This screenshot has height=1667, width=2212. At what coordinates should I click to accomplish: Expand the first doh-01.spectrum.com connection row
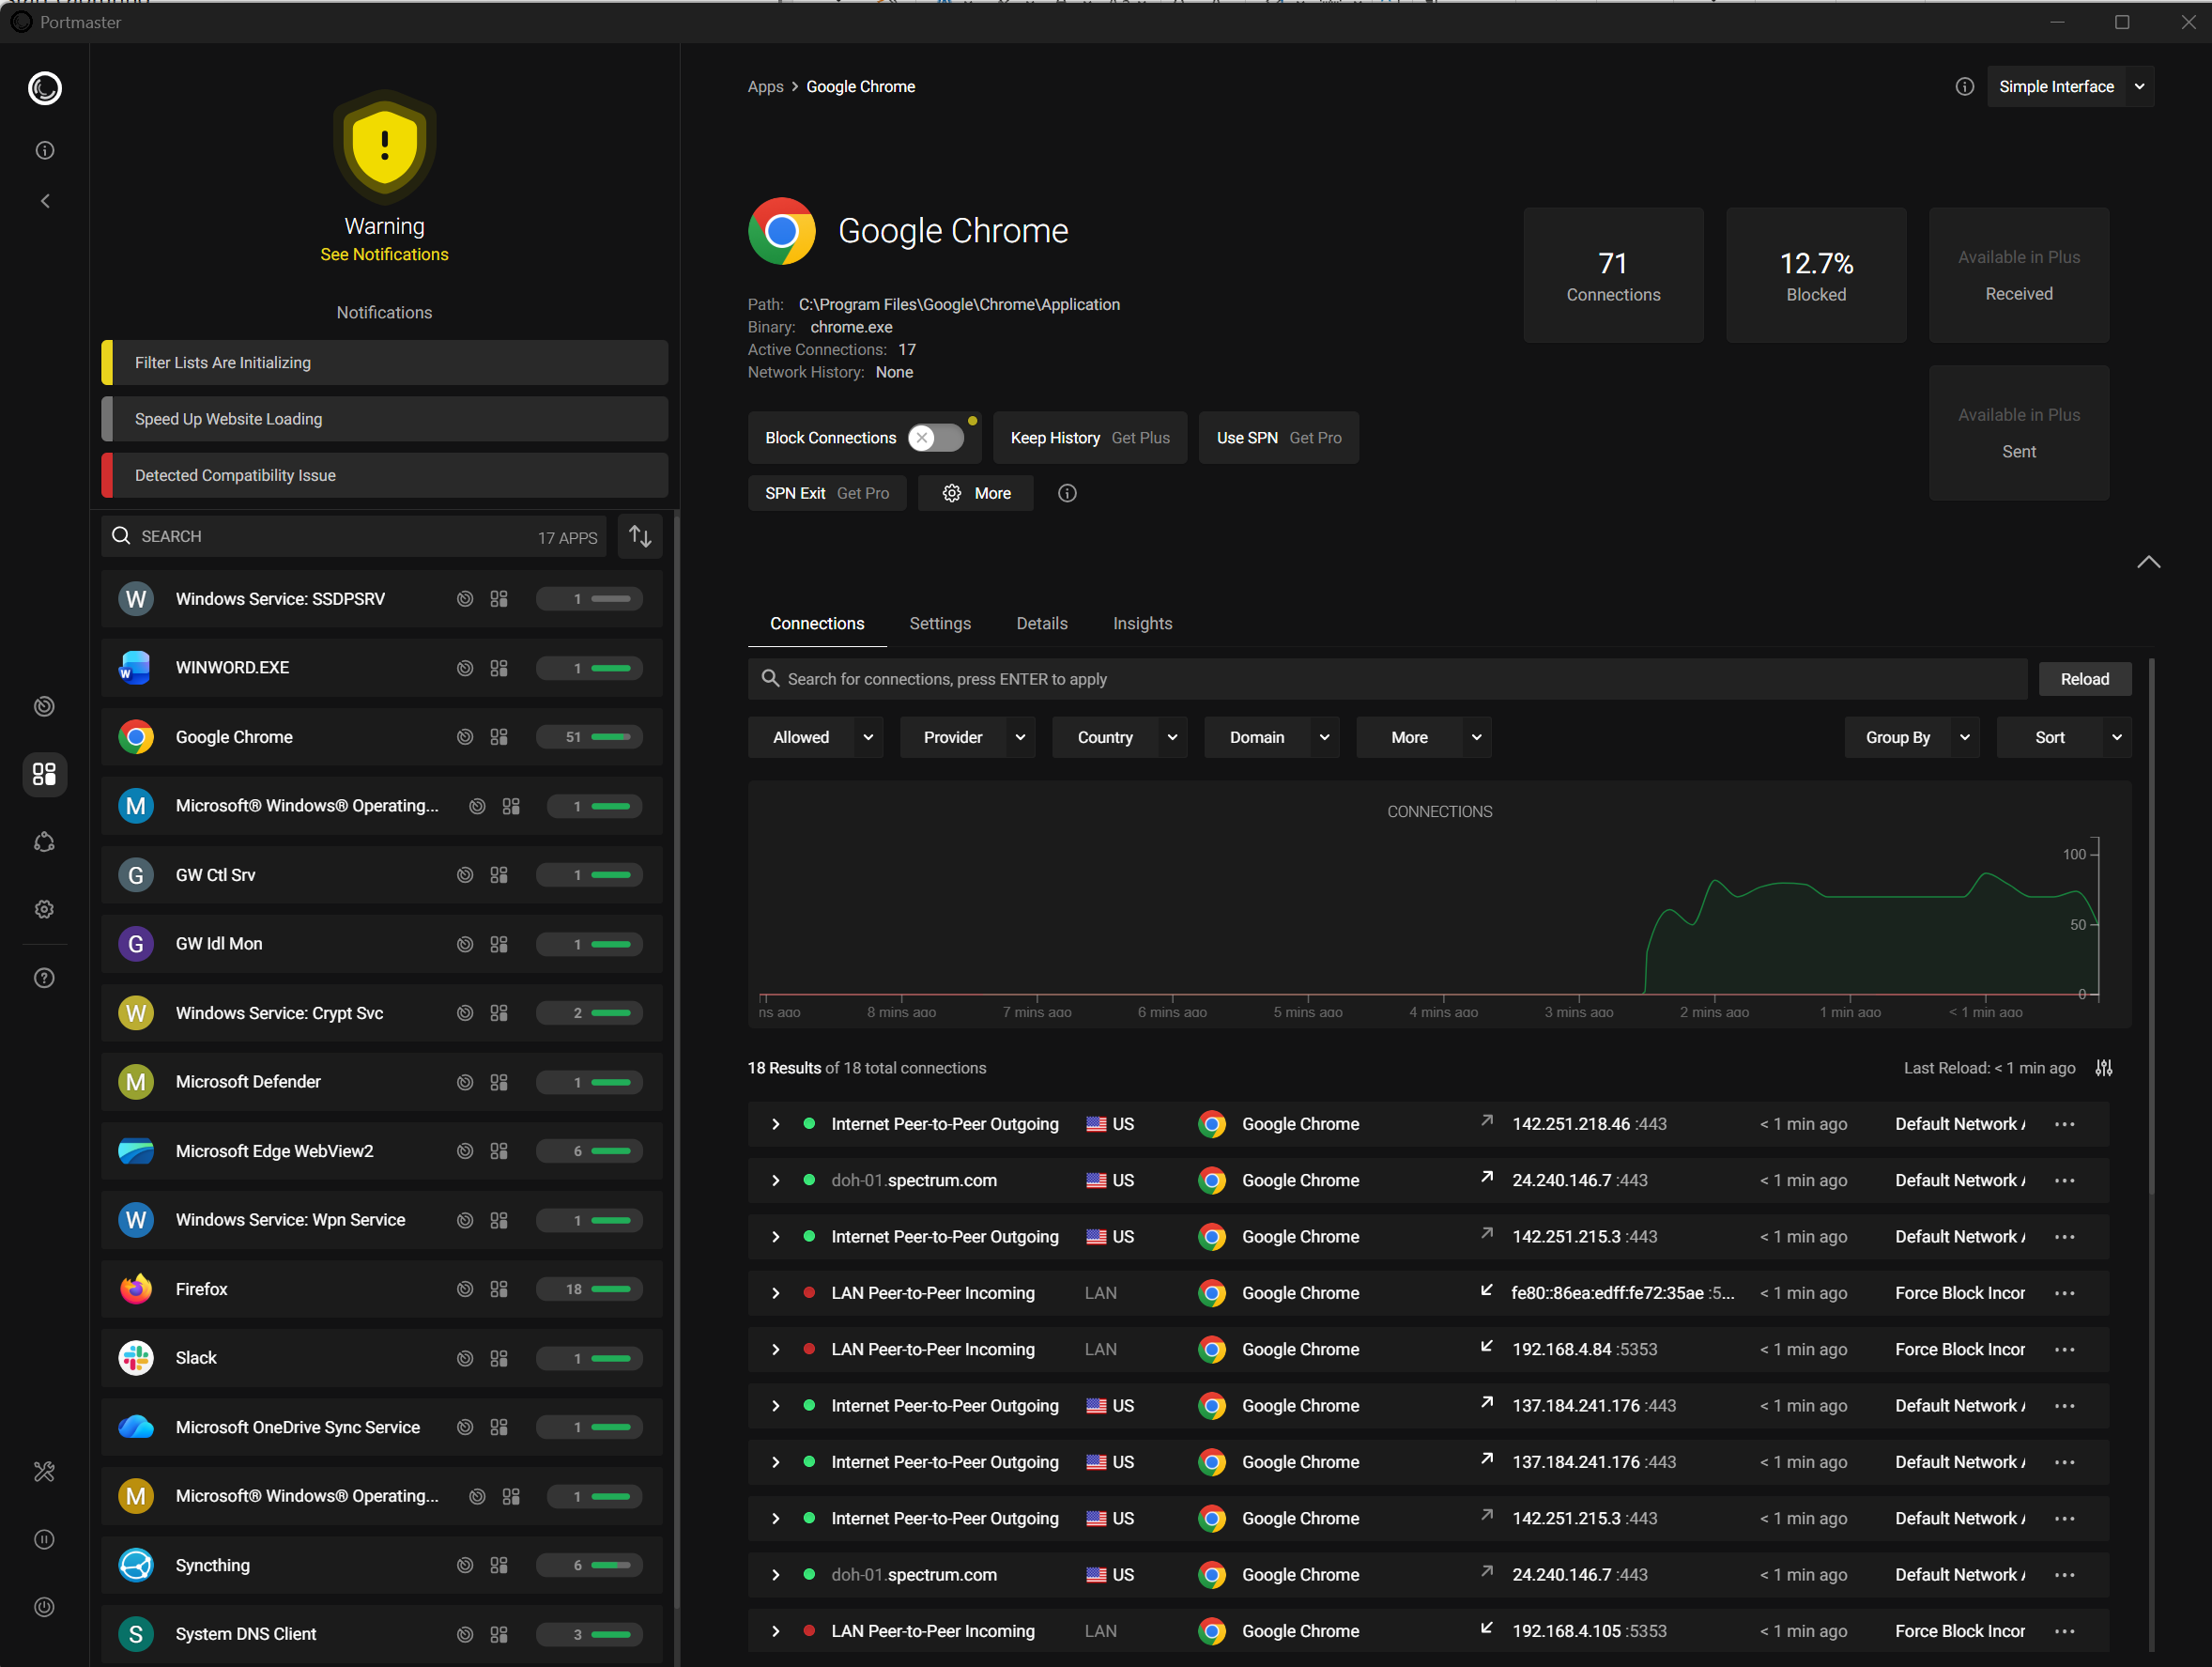tap(775, 1180)
